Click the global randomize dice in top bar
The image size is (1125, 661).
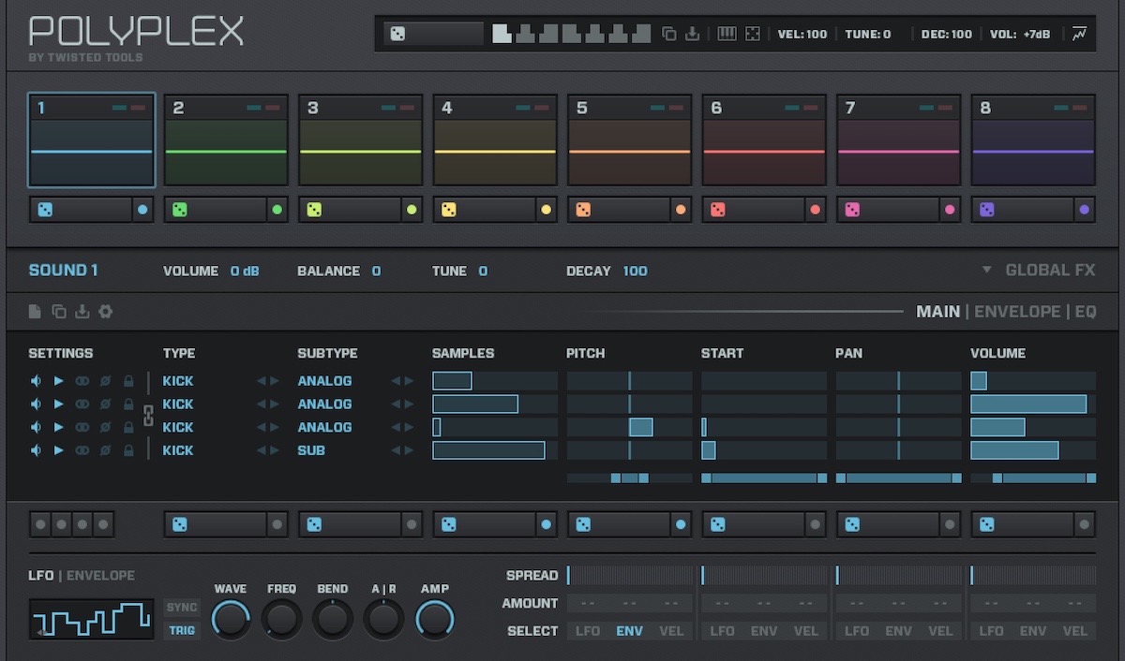pos(397,35)
